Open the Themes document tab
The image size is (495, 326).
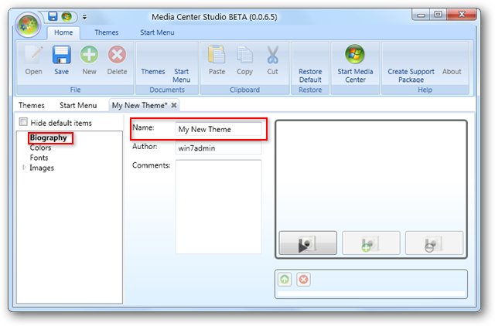[32, 105]
